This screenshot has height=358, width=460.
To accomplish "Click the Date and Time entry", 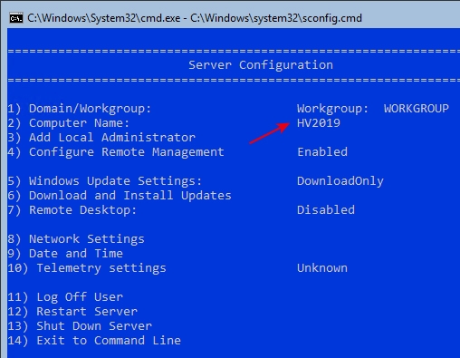I will [65, 254].
